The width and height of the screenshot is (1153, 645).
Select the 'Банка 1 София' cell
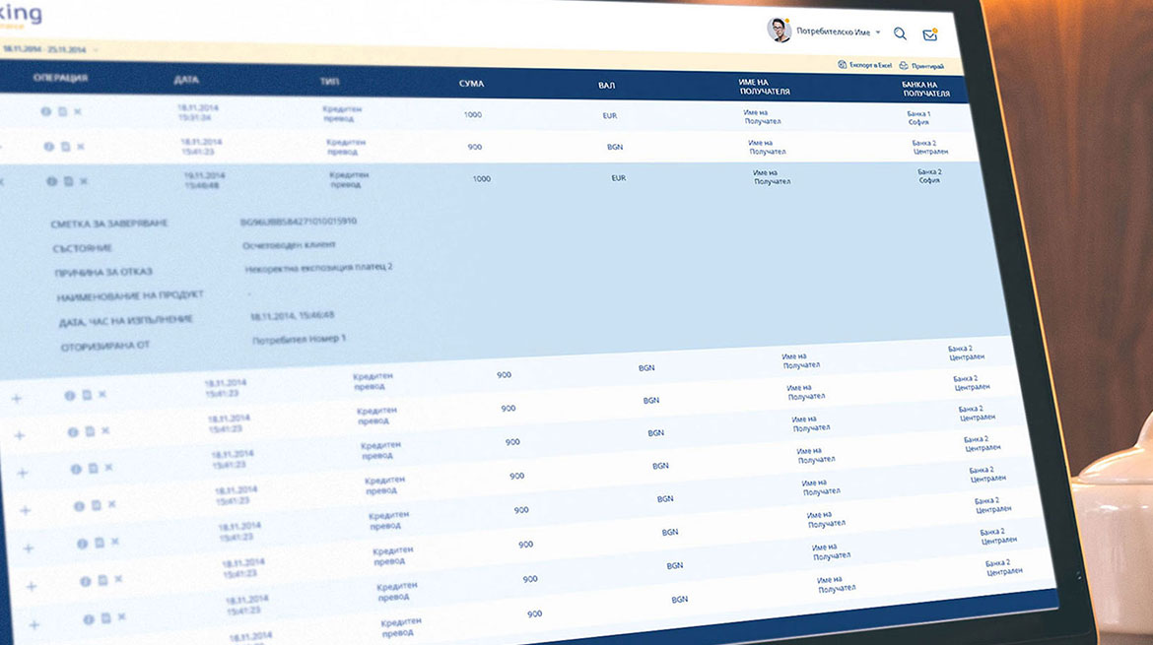(918, 118)
